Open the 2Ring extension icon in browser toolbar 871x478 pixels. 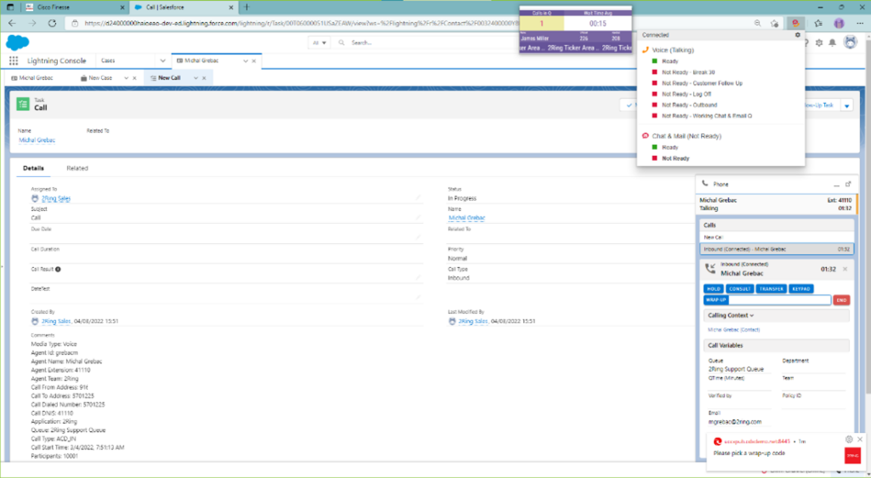click(795, 23)
